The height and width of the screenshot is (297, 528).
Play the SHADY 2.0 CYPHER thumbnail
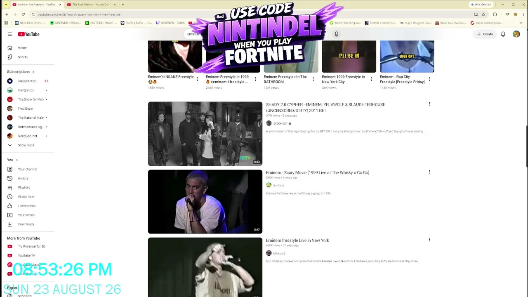coord(205,134)
